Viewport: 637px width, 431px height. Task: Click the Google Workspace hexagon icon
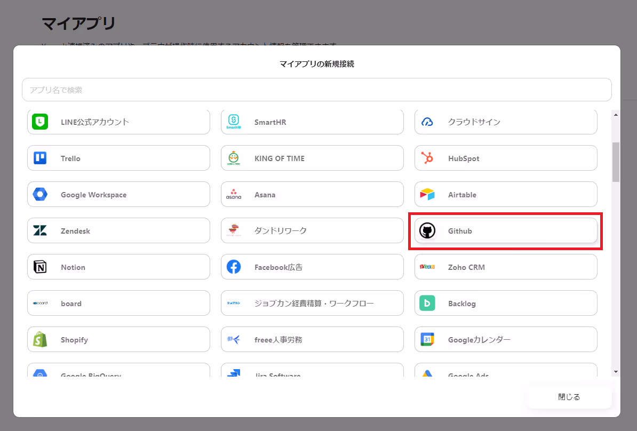pyautogui.click(x=40, y=194)
